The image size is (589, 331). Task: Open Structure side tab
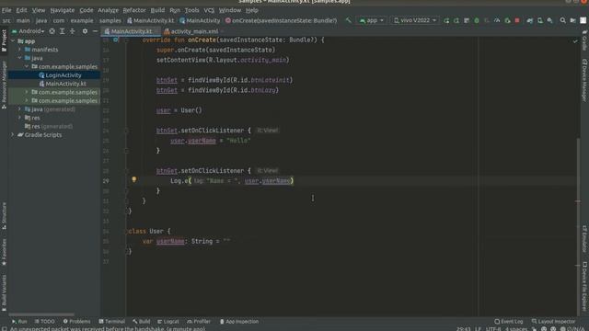4,216
